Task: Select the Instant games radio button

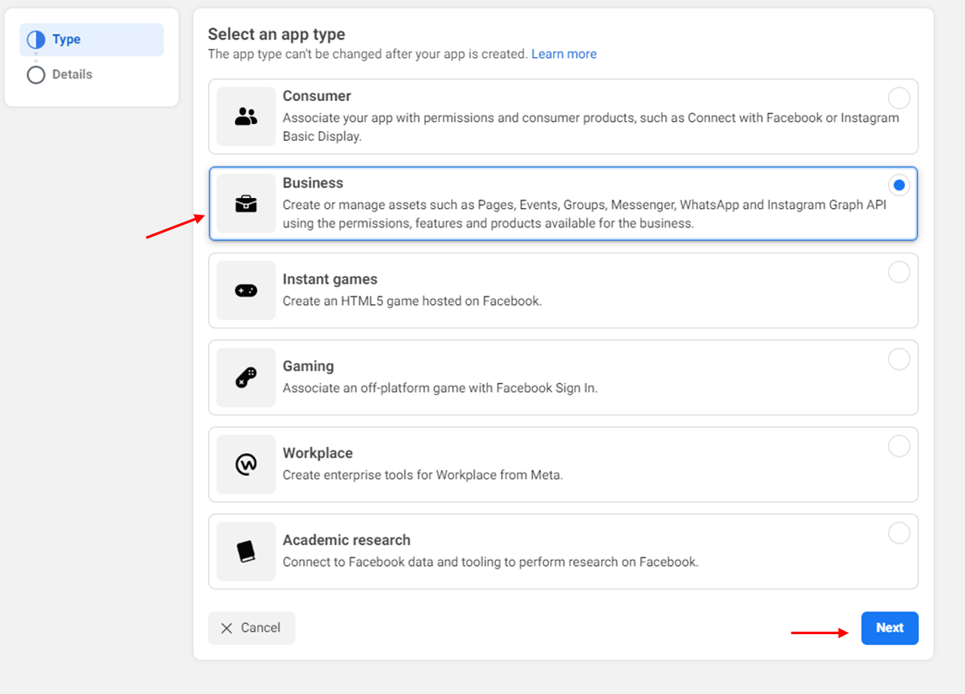Action: [x=898, y=271]
